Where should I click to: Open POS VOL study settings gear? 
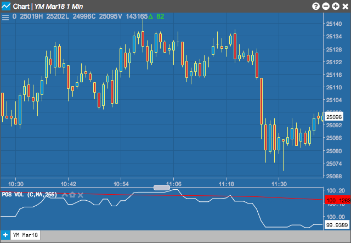(72, 195)
